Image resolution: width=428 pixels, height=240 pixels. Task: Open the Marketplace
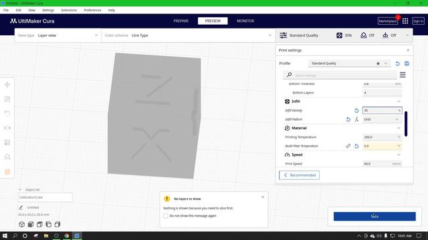[x=388, y=21]
